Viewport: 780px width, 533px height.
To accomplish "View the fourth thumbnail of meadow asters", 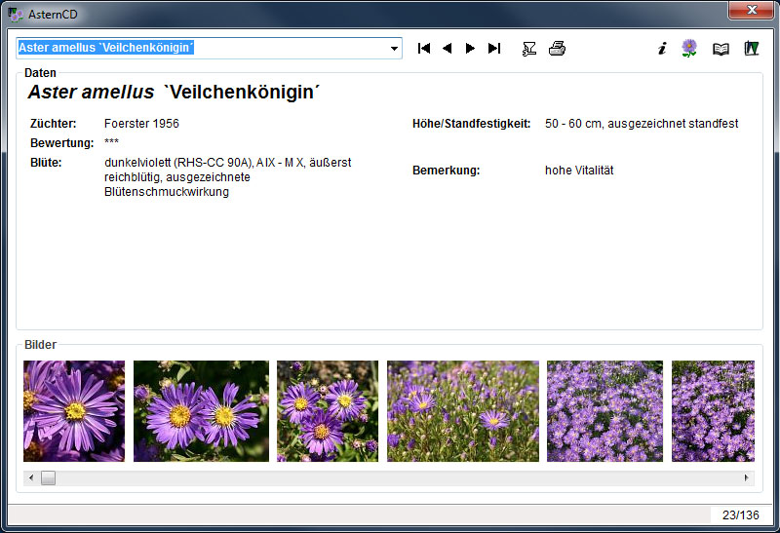I will (x=463, y=411).
